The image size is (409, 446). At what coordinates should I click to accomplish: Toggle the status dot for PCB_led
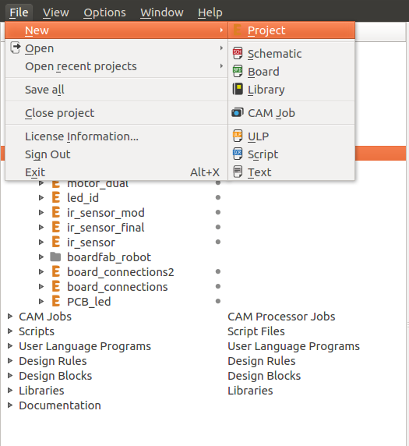click(218, 301)
